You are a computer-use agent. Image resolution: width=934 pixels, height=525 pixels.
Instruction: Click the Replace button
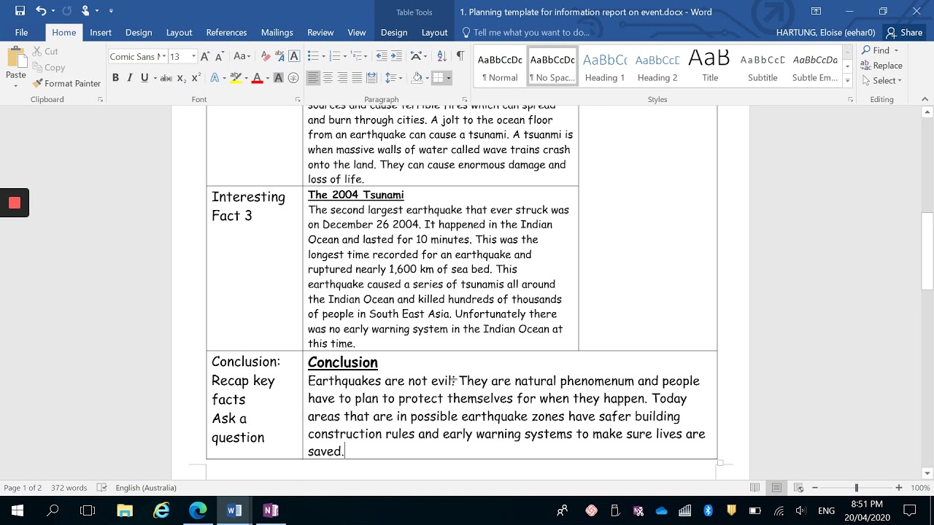(881, 66)
